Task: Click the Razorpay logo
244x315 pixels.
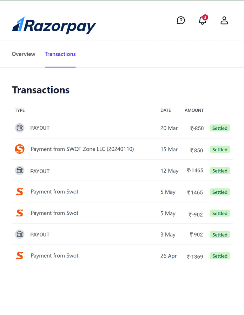Action: tap(54, 25)
